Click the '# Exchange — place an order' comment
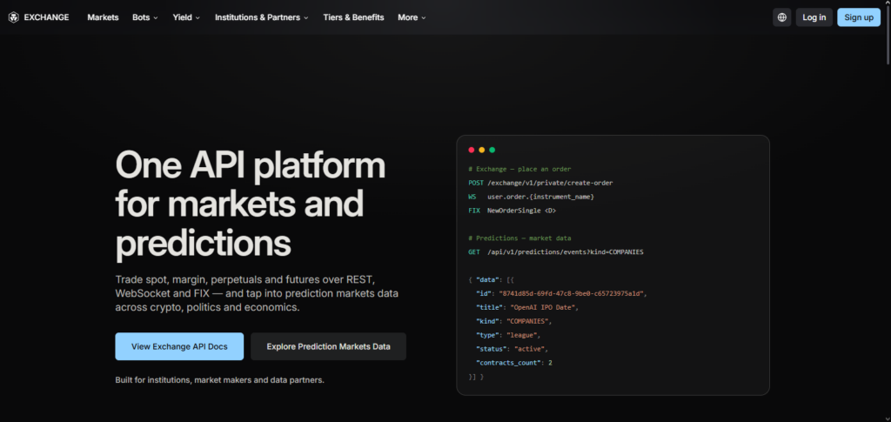This screenshot has height=422, width=891. [519, 170]
